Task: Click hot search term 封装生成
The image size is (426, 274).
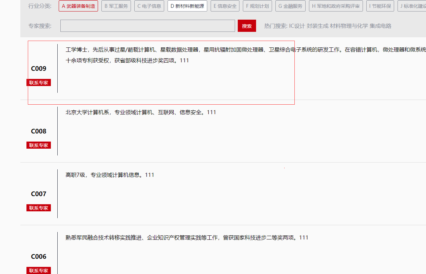Action: 318,26
